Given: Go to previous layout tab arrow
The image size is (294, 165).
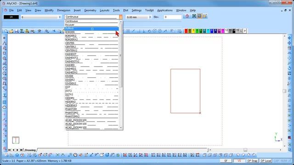Looking at the screenshot, I should [x=13, y=150].
